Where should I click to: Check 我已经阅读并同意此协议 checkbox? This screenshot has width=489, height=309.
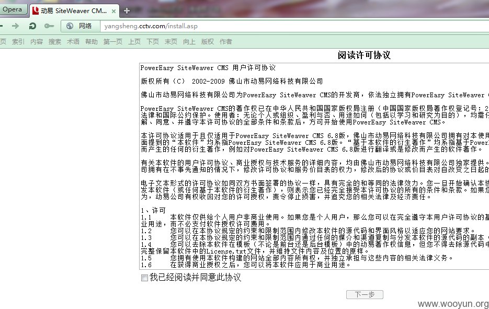click(x=144, y=278)
